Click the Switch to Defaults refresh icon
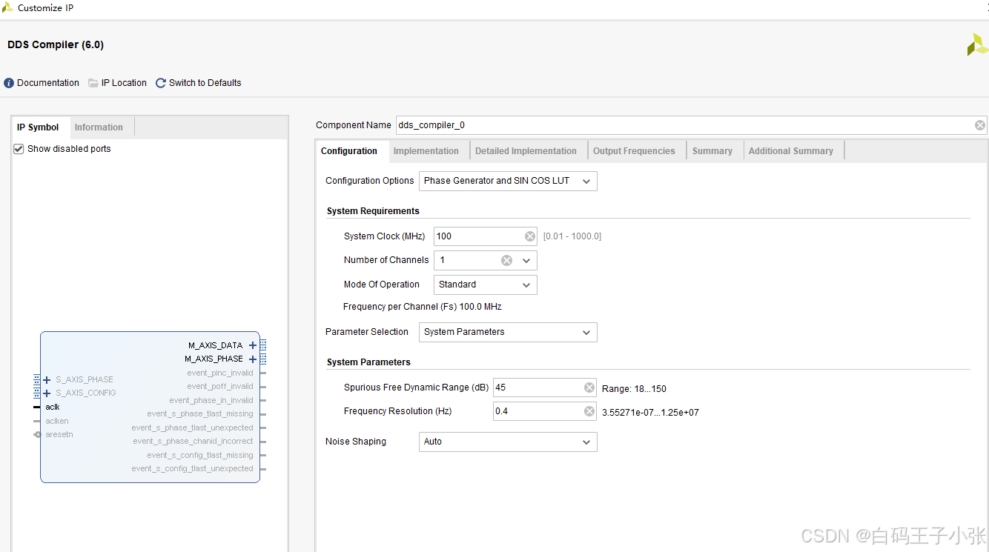989x552 pixels. click(x=161, y=83)
